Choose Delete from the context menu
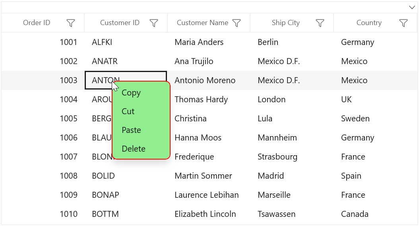 coord(141,149)
